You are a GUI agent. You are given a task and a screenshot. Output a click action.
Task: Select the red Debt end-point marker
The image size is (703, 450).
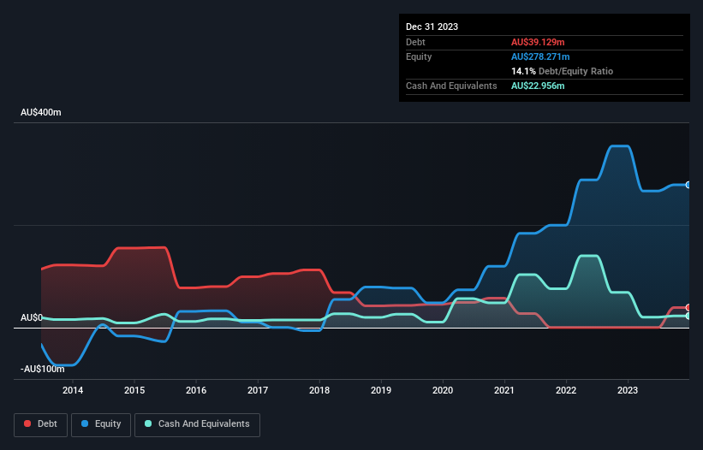[x=688, y=308]
